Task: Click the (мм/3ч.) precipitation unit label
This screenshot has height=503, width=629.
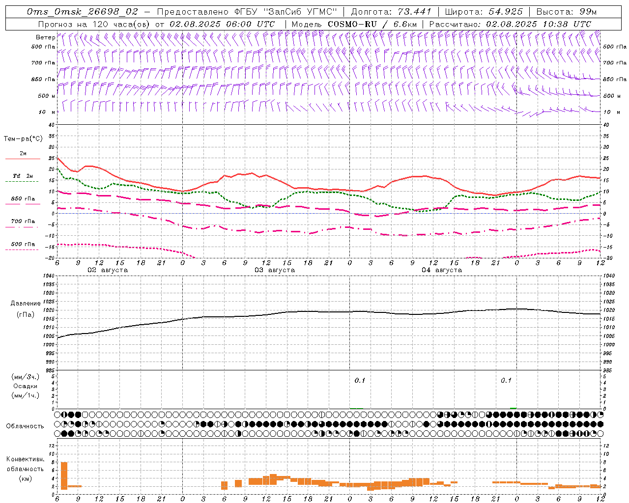Action: click(x=26, y=377)
